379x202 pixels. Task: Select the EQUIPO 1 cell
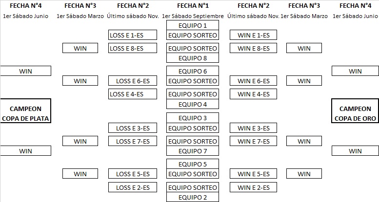pyautogui.click(x=193, y=25)
